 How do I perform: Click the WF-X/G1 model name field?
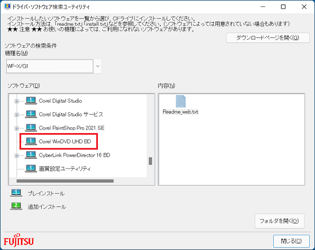click(x=50, y=66)
